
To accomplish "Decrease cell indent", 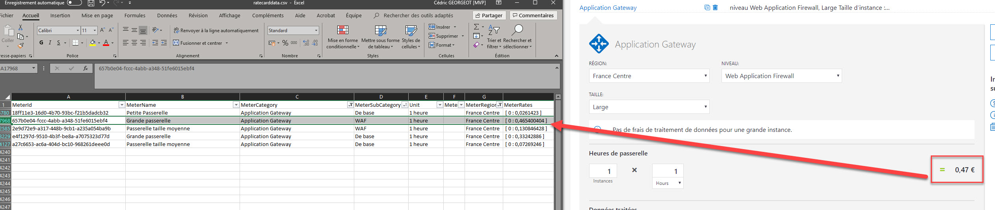I will (155, 43).
